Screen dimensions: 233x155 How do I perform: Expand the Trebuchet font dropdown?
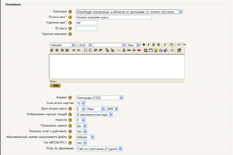62,45
